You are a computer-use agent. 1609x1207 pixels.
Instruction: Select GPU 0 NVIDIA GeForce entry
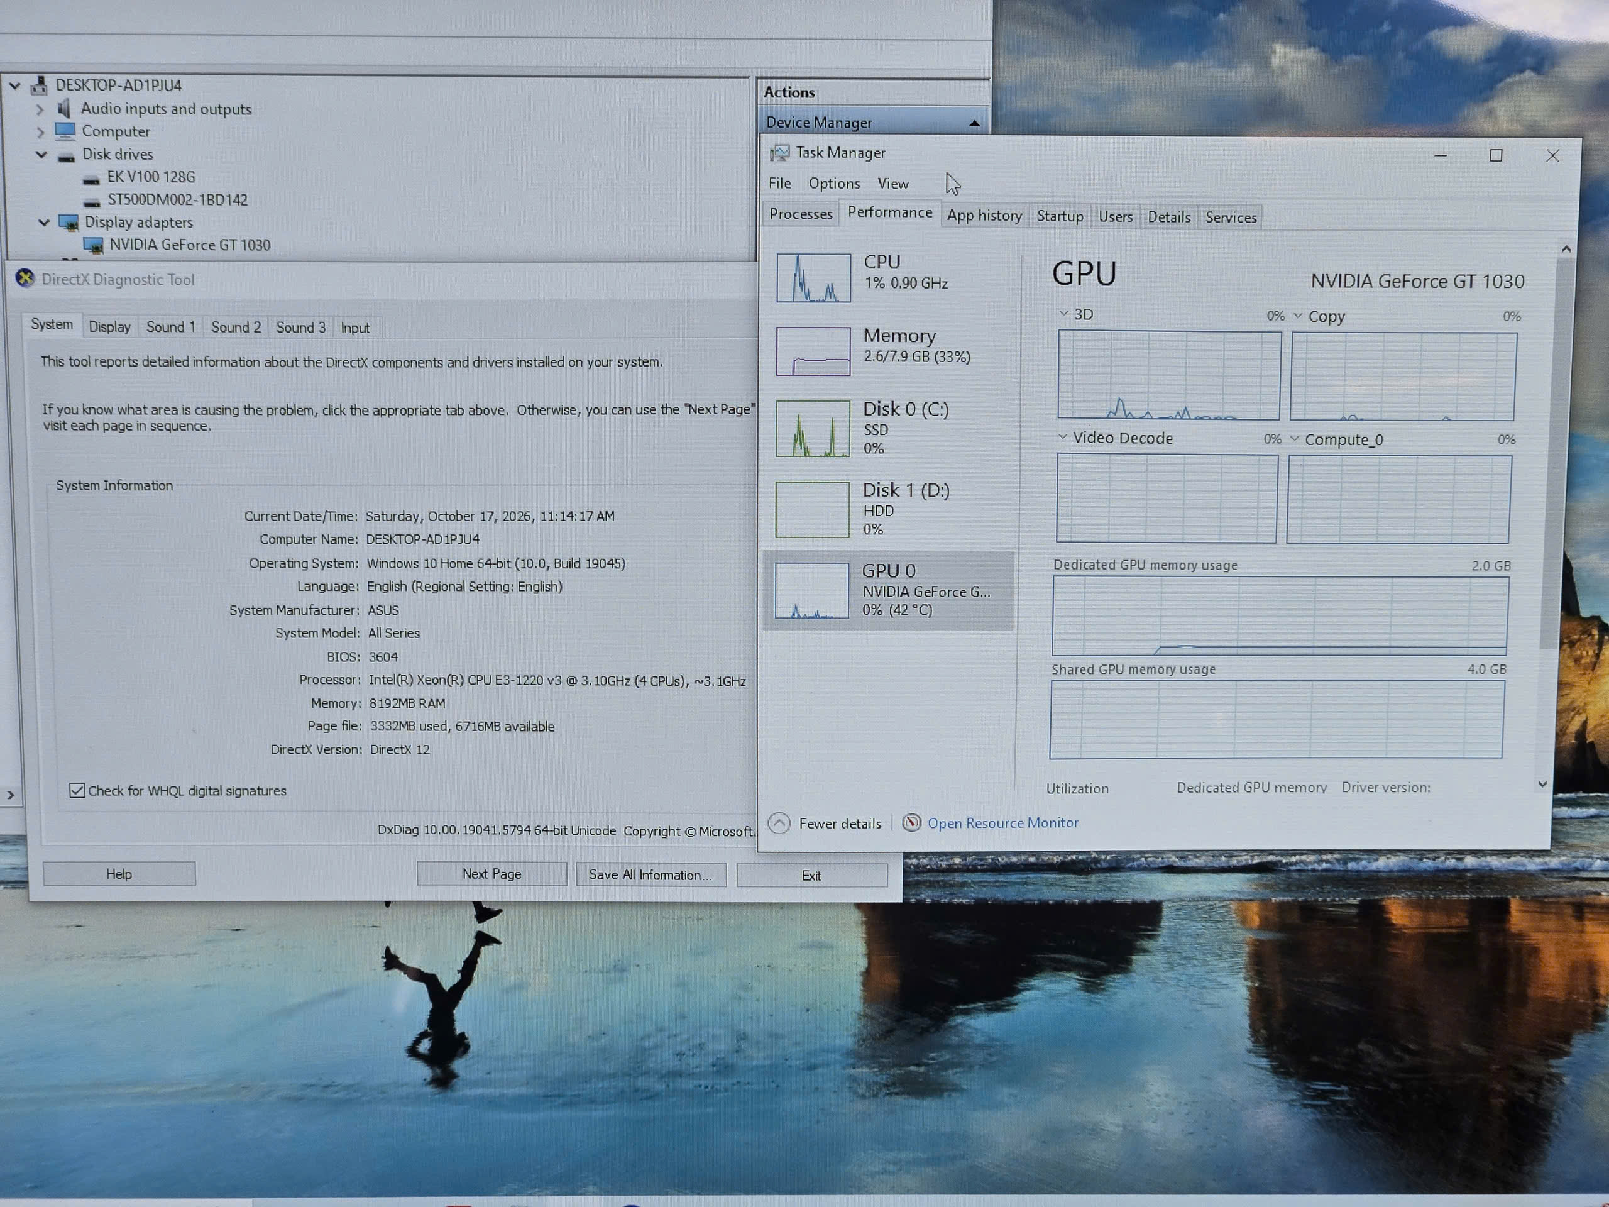pyautogui.click(x=887, y=590)
